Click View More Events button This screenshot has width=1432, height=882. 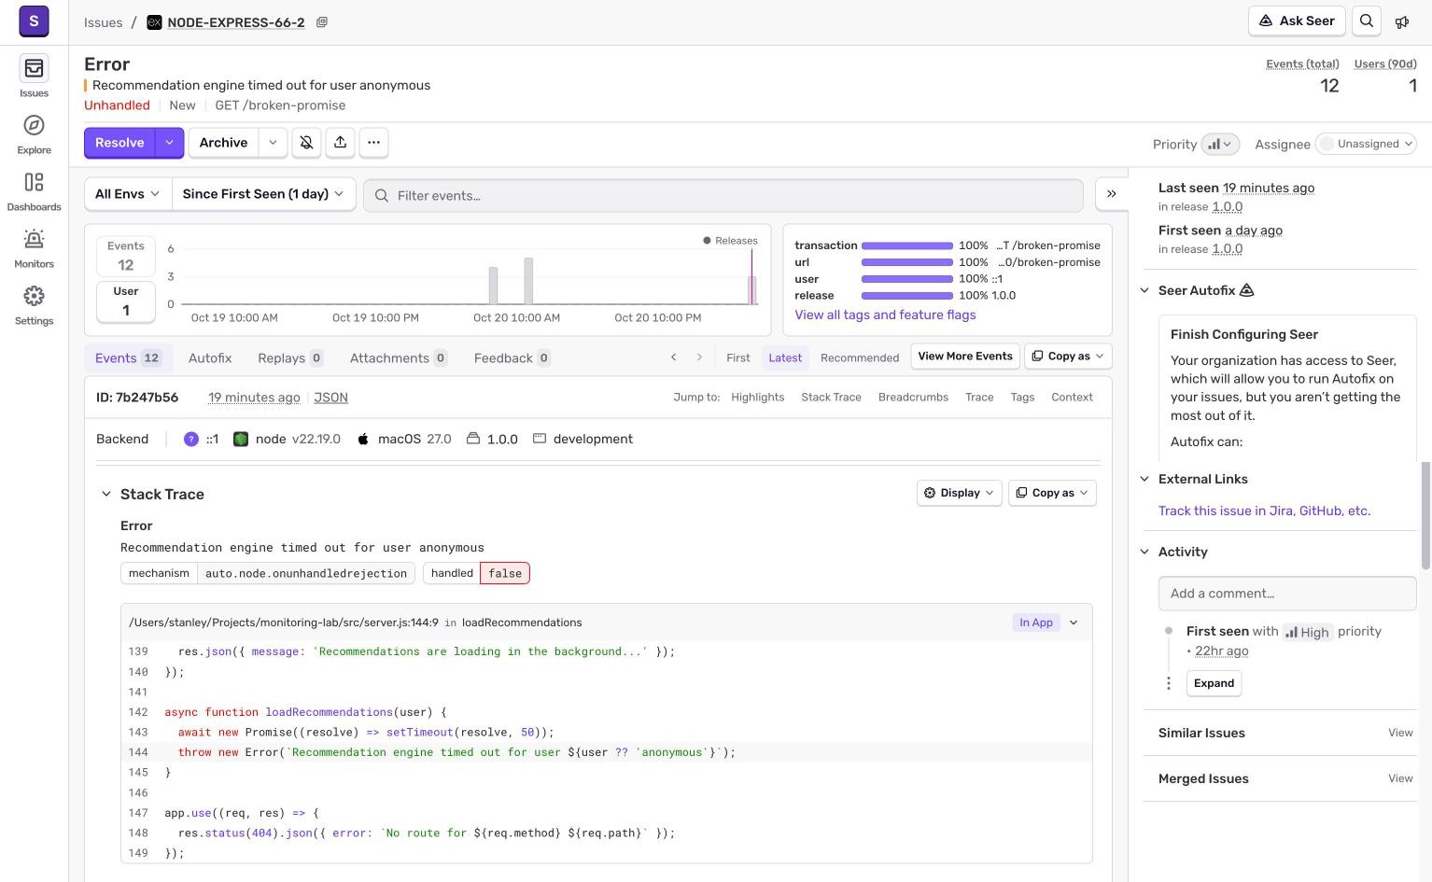(x=965, y=357)
